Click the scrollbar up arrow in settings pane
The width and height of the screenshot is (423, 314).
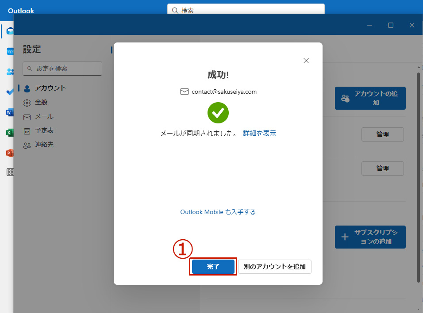tap(419, 67)
